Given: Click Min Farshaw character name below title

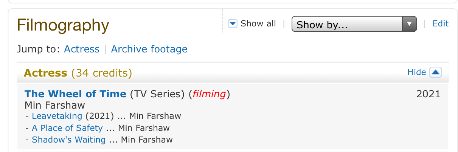Looking at the screenshot, I should tap(55, 105).
